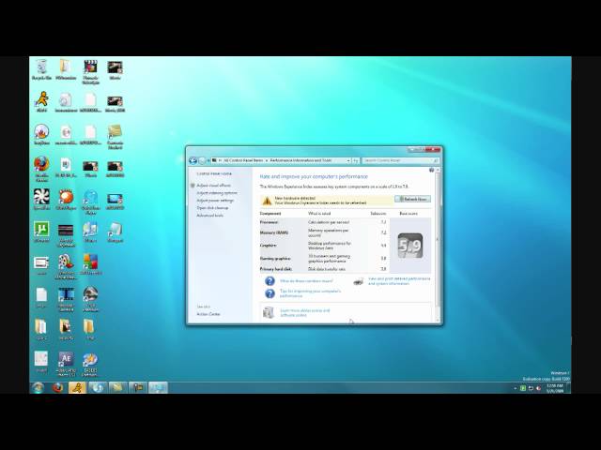
Task: Expand the address bar dropdown arrow
Action: coord(348,160)
